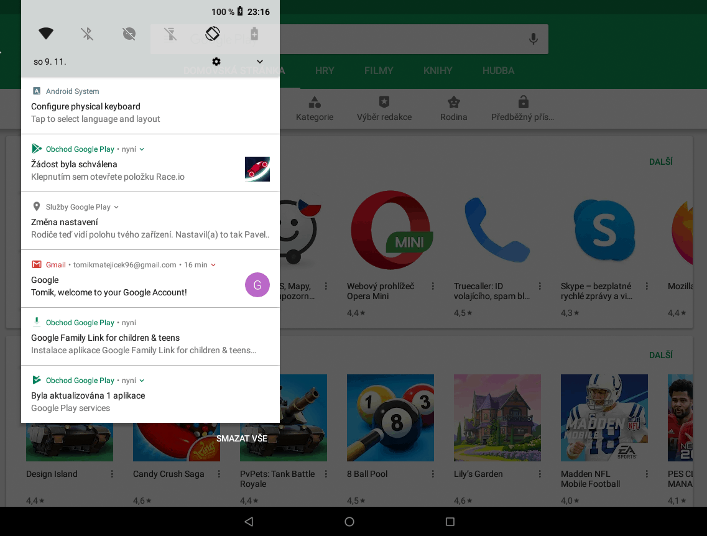Open options menu for Truecaller

[x=540, y=286]
